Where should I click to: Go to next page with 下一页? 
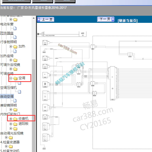[x=106, y=19]
